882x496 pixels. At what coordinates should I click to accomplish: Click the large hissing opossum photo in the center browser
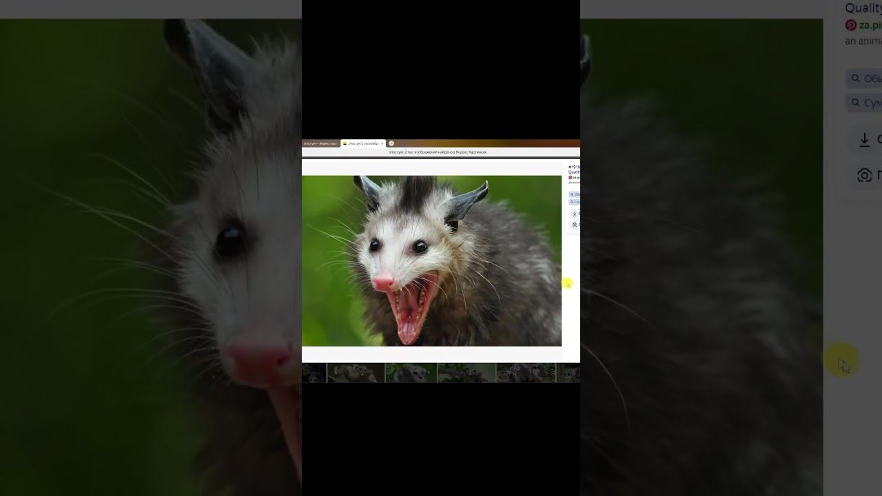click(x=431, y=260)
